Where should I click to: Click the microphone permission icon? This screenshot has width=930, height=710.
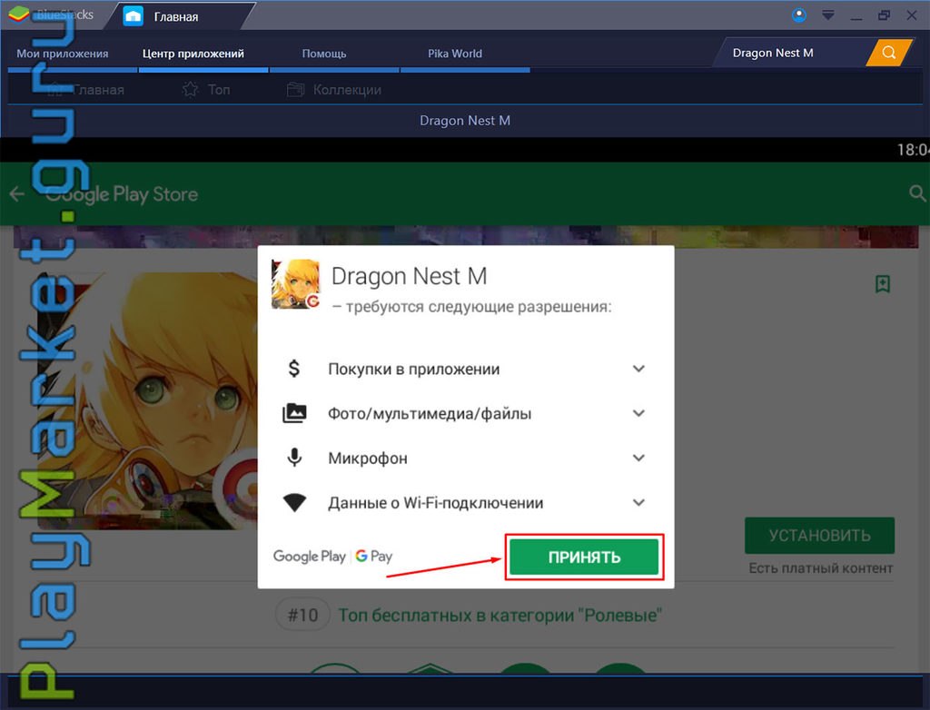tap(294, 458)
